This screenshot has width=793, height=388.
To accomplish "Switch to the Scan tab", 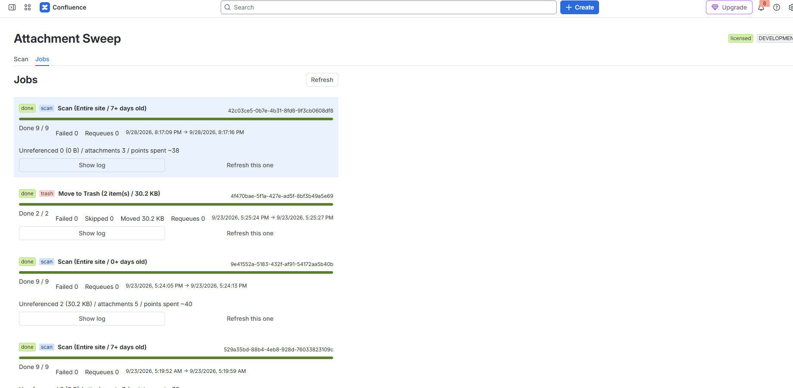I will coord(21,59).
